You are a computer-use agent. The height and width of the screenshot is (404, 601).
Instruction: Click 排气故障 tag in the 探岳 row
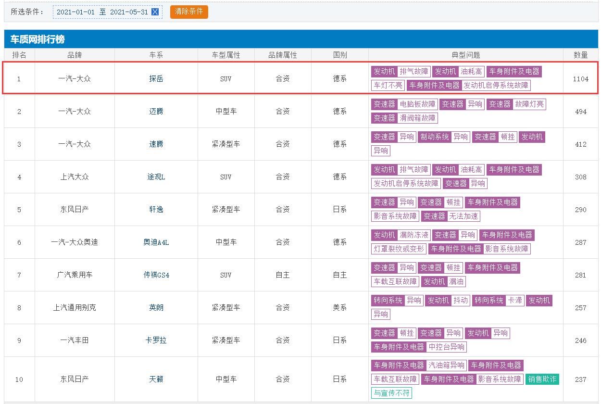414,72
